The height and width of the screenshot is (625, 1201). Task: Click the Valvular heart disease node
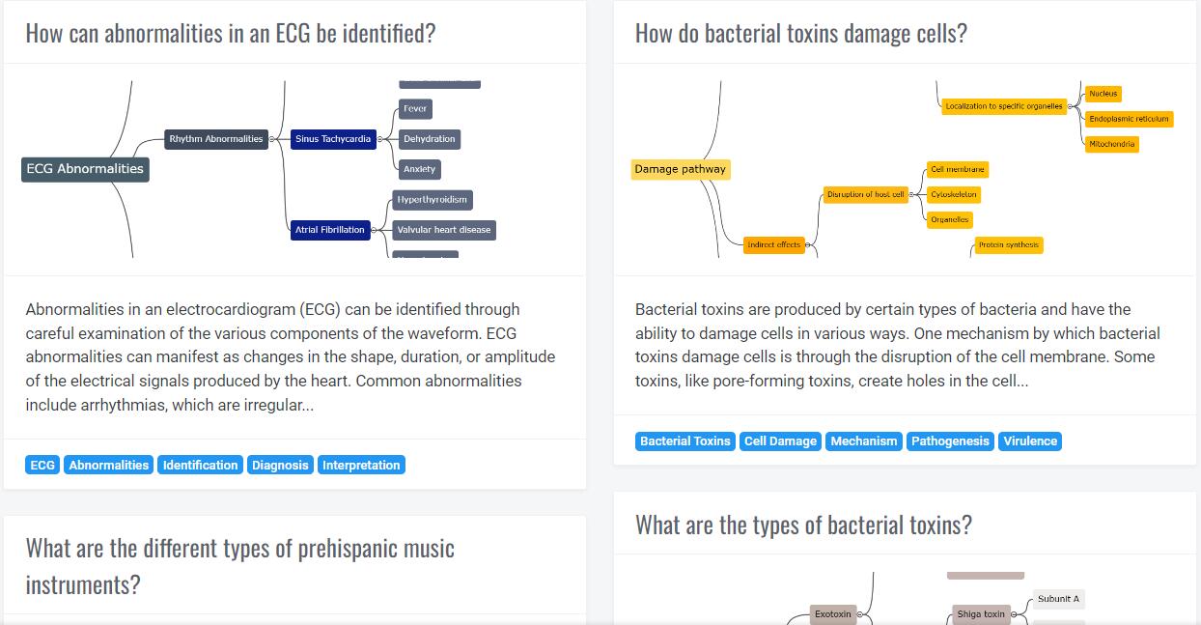(x=444, y=230)
